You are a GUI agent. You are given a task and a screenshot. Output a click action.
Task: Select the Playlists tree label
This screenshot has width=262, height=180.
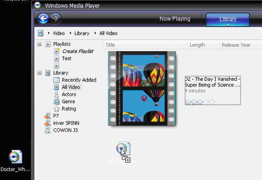coord(62,44)
